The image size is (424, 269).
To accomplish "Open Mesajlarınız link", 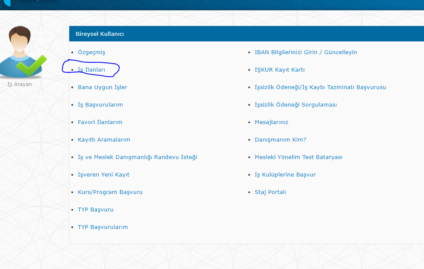I will [271, 122].
